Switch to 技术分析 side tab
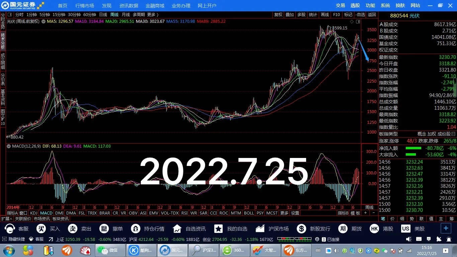Screen dimensions: 457x257 (x=3, y=41)
